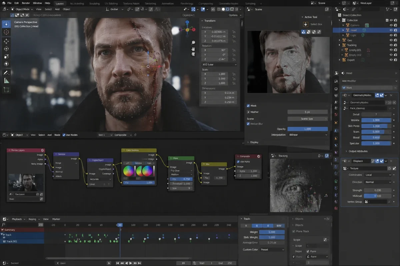Click the zoom magnifier icon in viewport
Screen dimensions: 400x266
[x=193, y=43]
